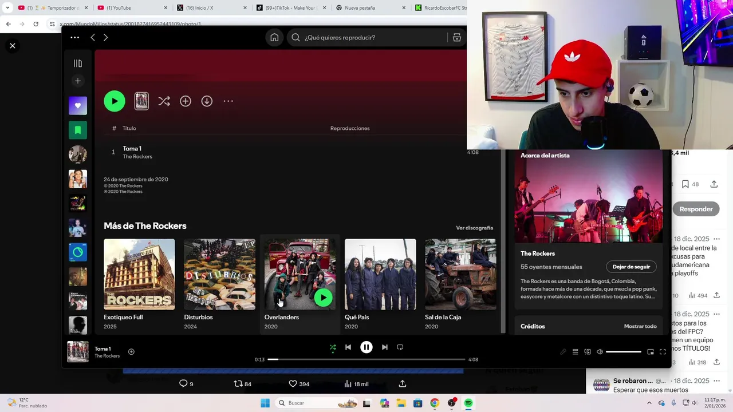Pause the current track

pos(366,347)
